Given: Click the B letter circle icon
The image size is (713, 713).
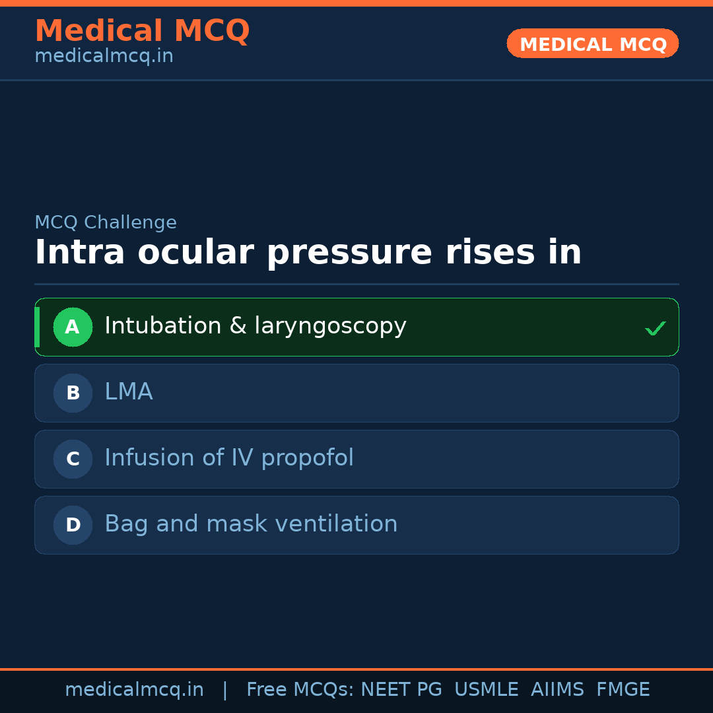Looking at the screenshot, I should 73,393.
